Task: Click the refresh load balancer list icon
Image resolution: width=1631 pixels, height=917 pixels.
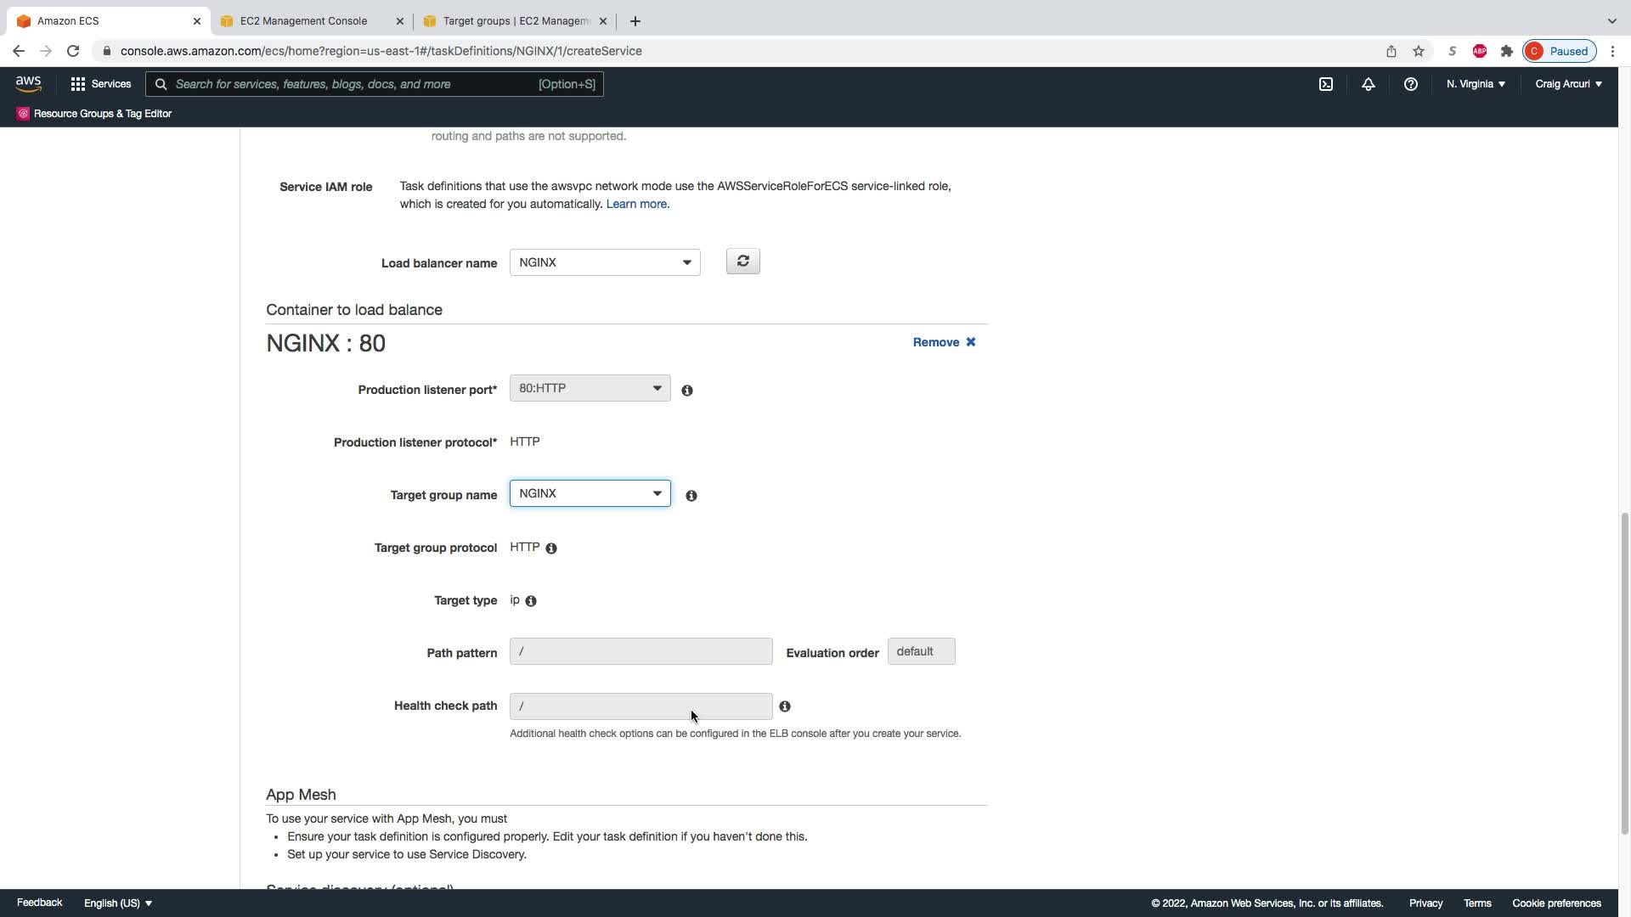Action: [x=742, y=262]
